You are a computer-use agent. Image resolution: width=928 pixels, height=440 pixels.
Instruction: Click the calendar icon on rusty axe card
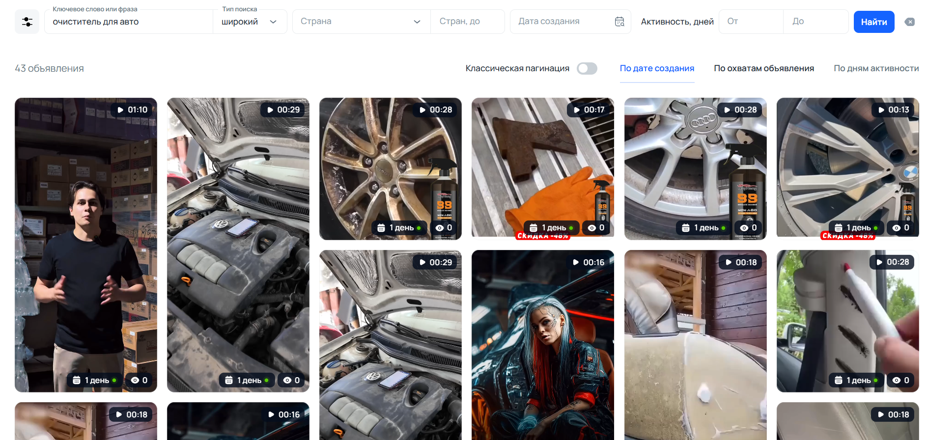click(x=534, y=228)
